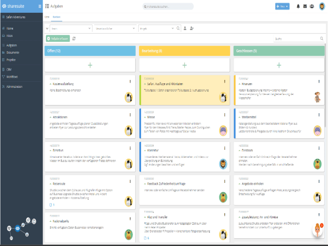Screen dimensions: 328x246
Task: Open messages via the envelope icon
Action: [305, 6]
